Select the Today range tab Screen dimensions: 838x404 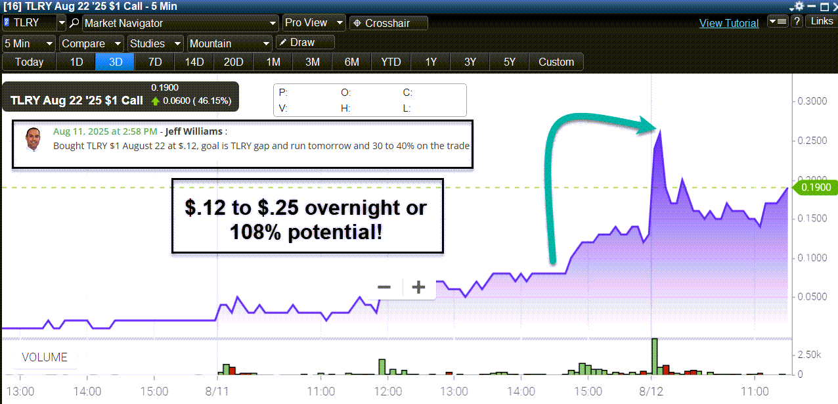(29, 62)
